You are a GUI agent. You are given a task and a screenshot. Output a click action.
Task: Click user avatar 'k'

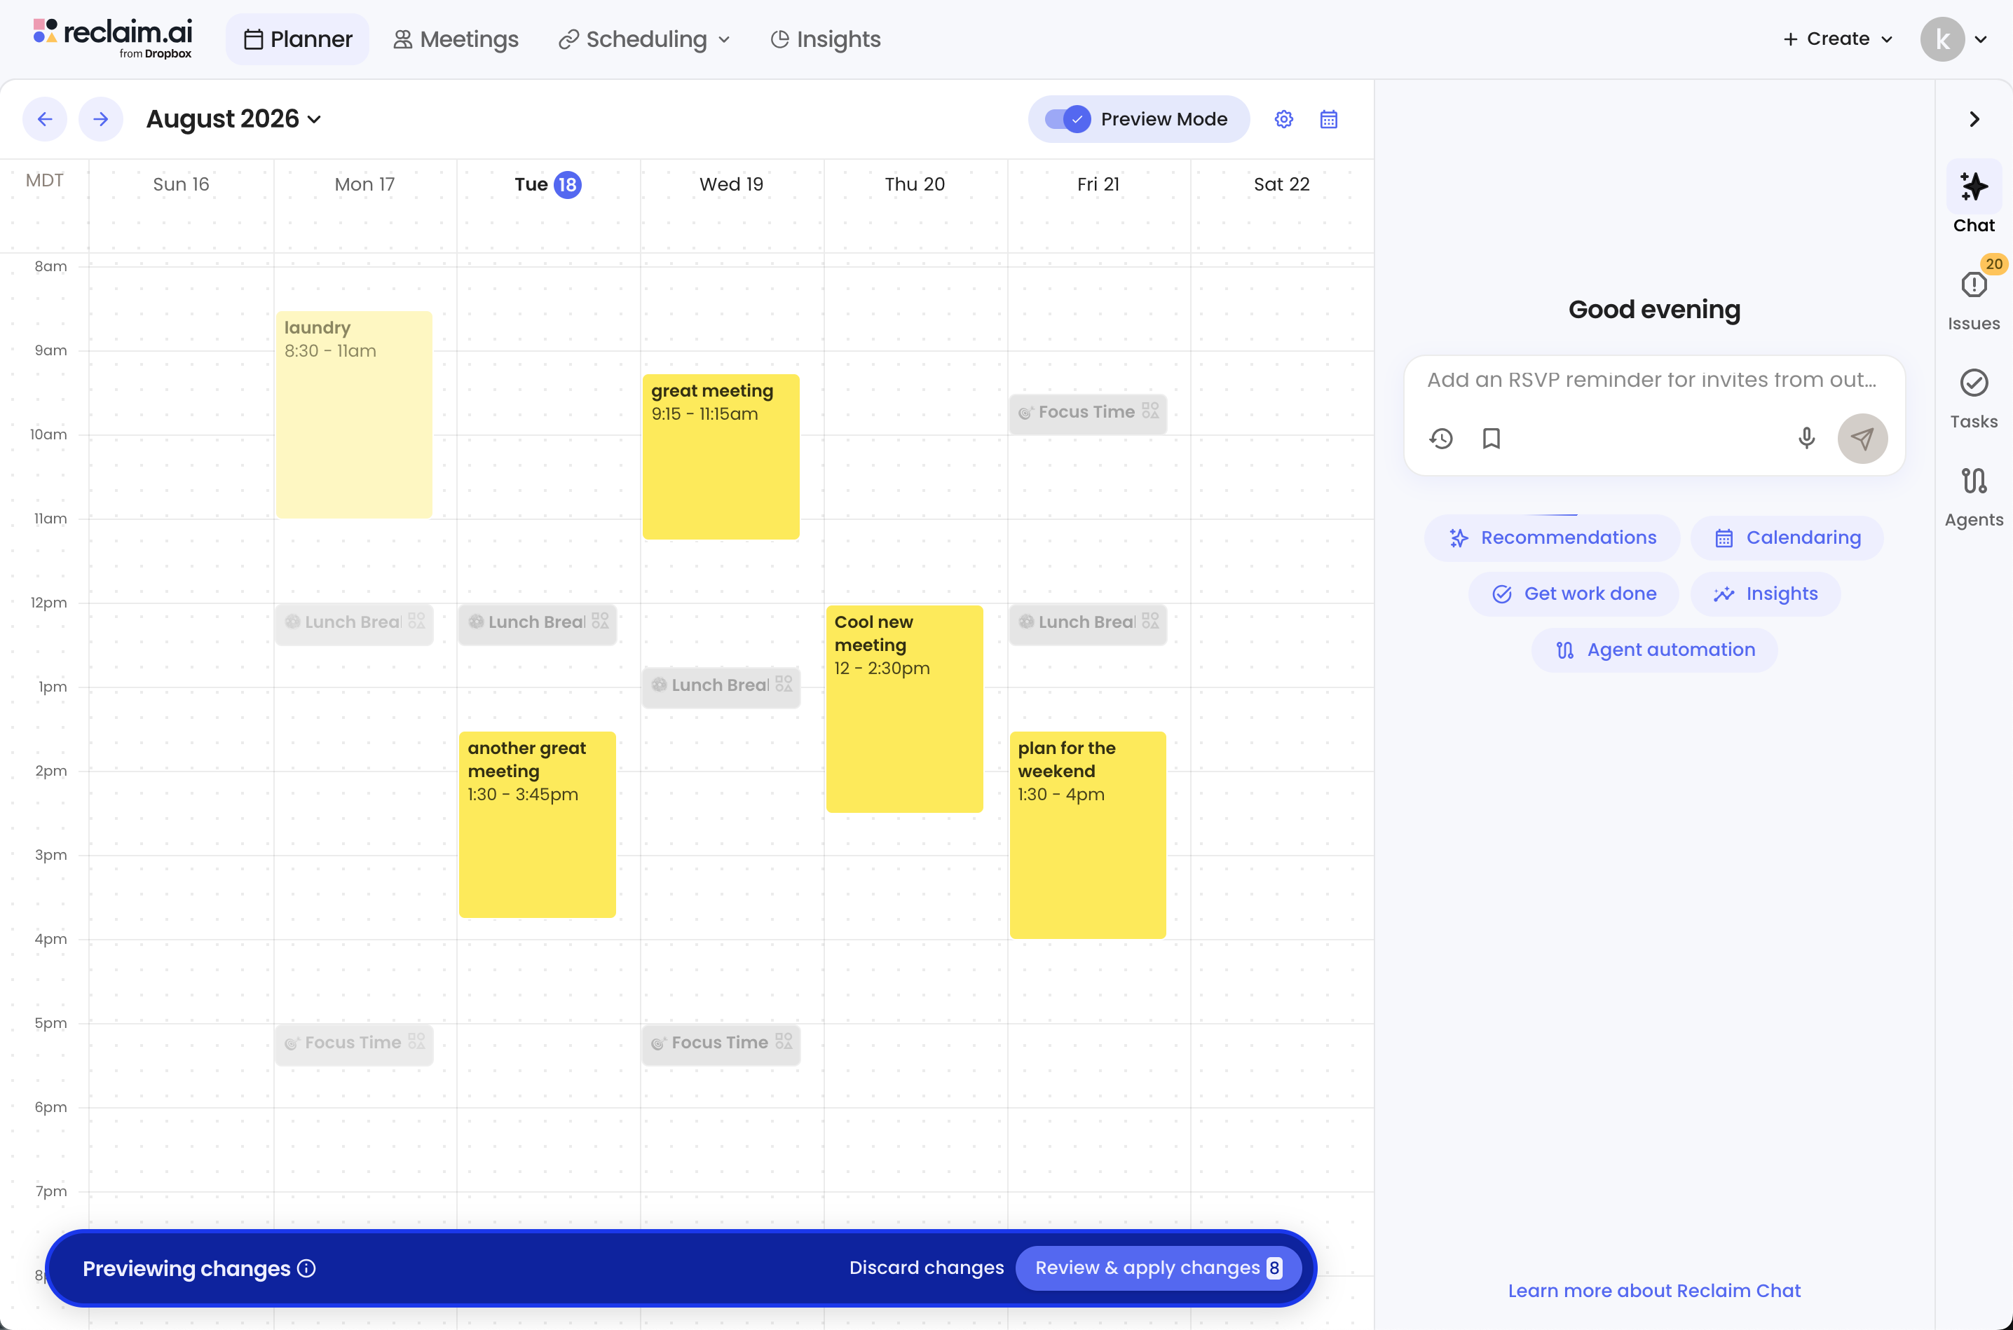point(1942,39)
